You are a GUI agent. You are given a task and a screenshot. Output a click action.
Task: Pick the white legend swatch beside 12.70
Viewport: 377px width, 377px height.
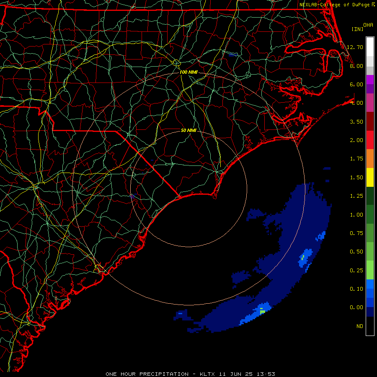click(x=370, y=47)
